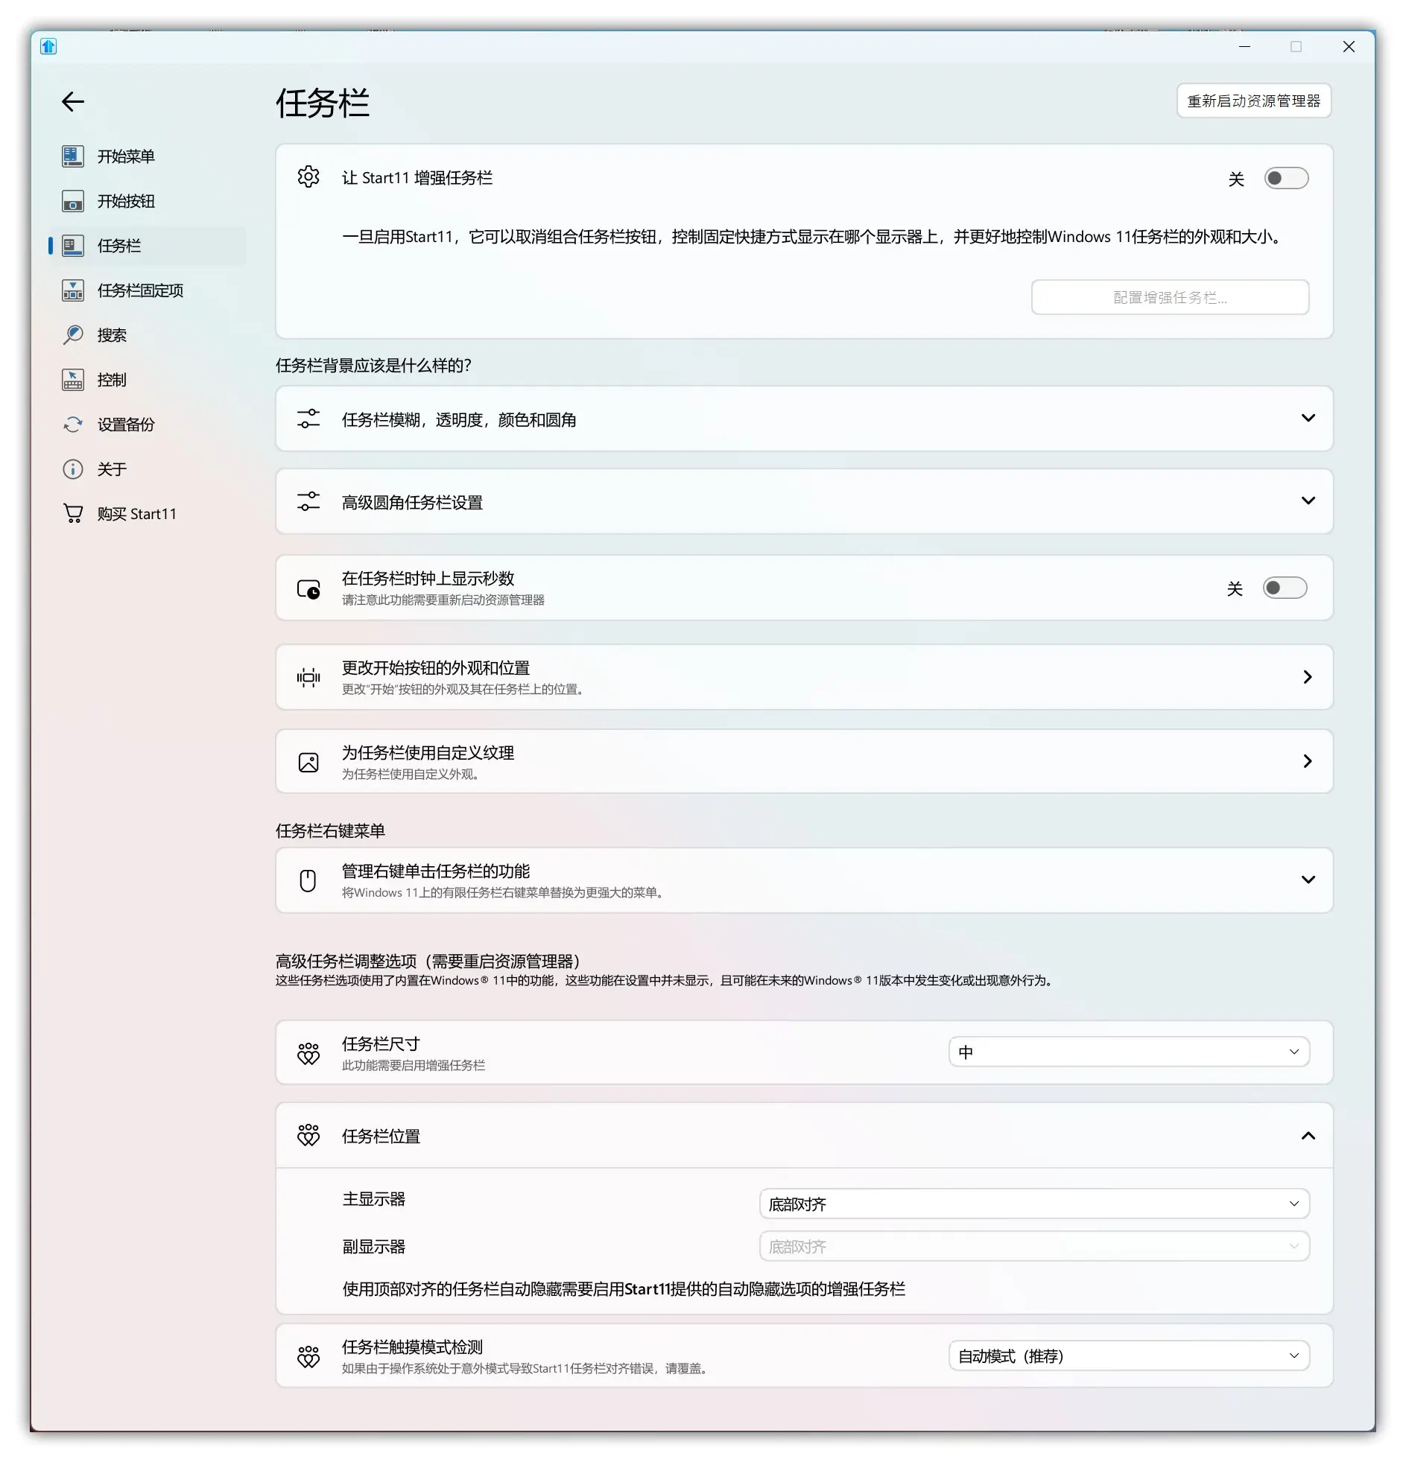Viewport: 1406px width, 1462px height.
Task: Click 任务栏背景应该是什么样的? heading text
Action: click(373, 365)
